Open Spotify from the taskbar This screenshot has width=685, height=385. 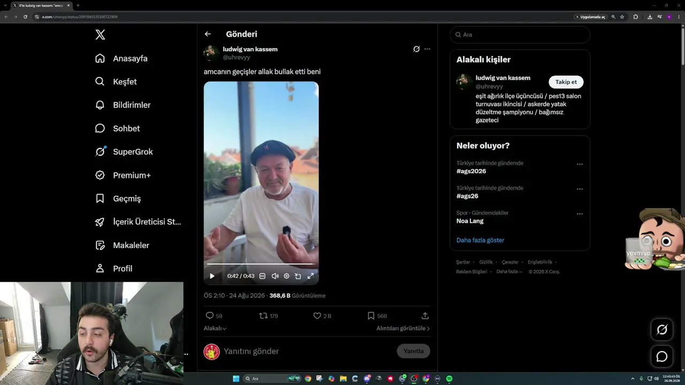(x=449, y=379)
